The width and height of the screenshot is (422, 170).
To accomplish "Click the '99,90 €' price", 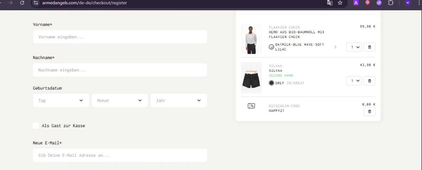I will point(368,26).
